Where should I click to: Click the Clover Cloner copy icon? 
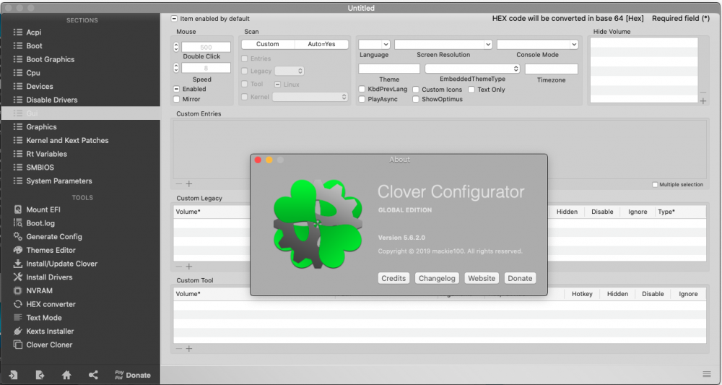pyautogui.click(x=18, y=345)
